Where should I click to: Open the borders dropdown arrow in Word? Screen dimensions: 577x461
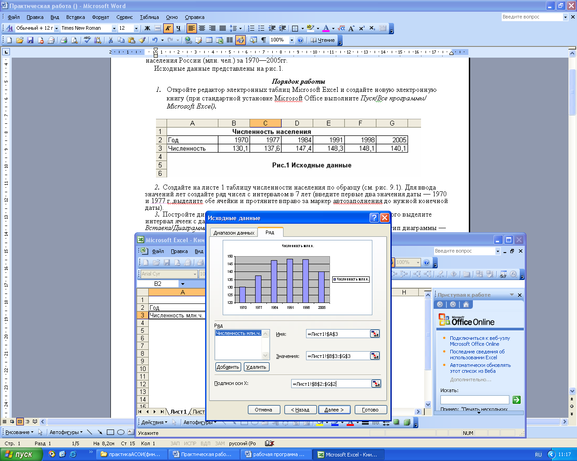point(302,28)
